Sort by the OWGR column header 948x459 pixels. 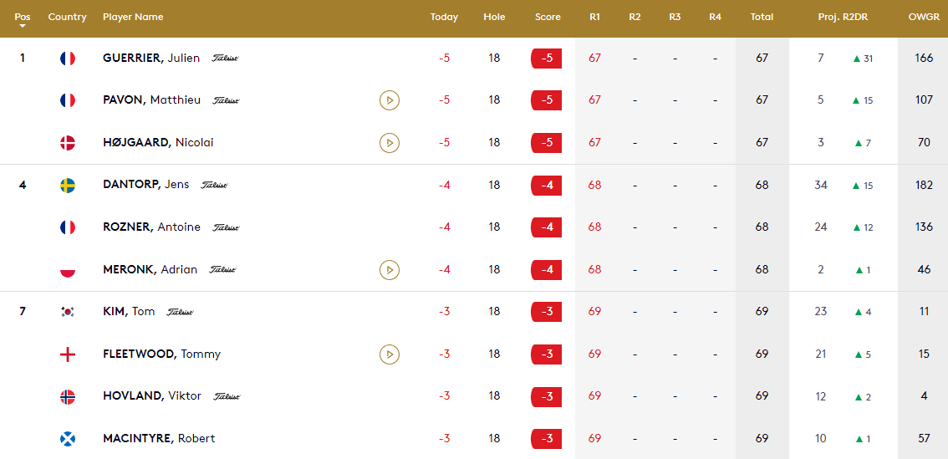coord(923,17)
